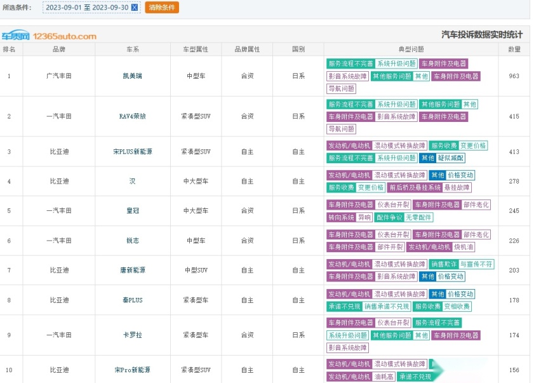
Task: Click the 配件争议 tag in 皇冠 row
Action: point(389,217)
